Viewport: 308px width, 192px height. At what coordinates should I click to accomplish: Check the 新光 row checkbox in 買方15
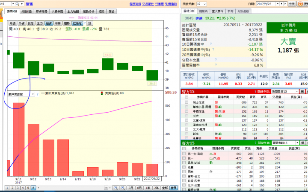pyautogui.click(x=187, y=134)
